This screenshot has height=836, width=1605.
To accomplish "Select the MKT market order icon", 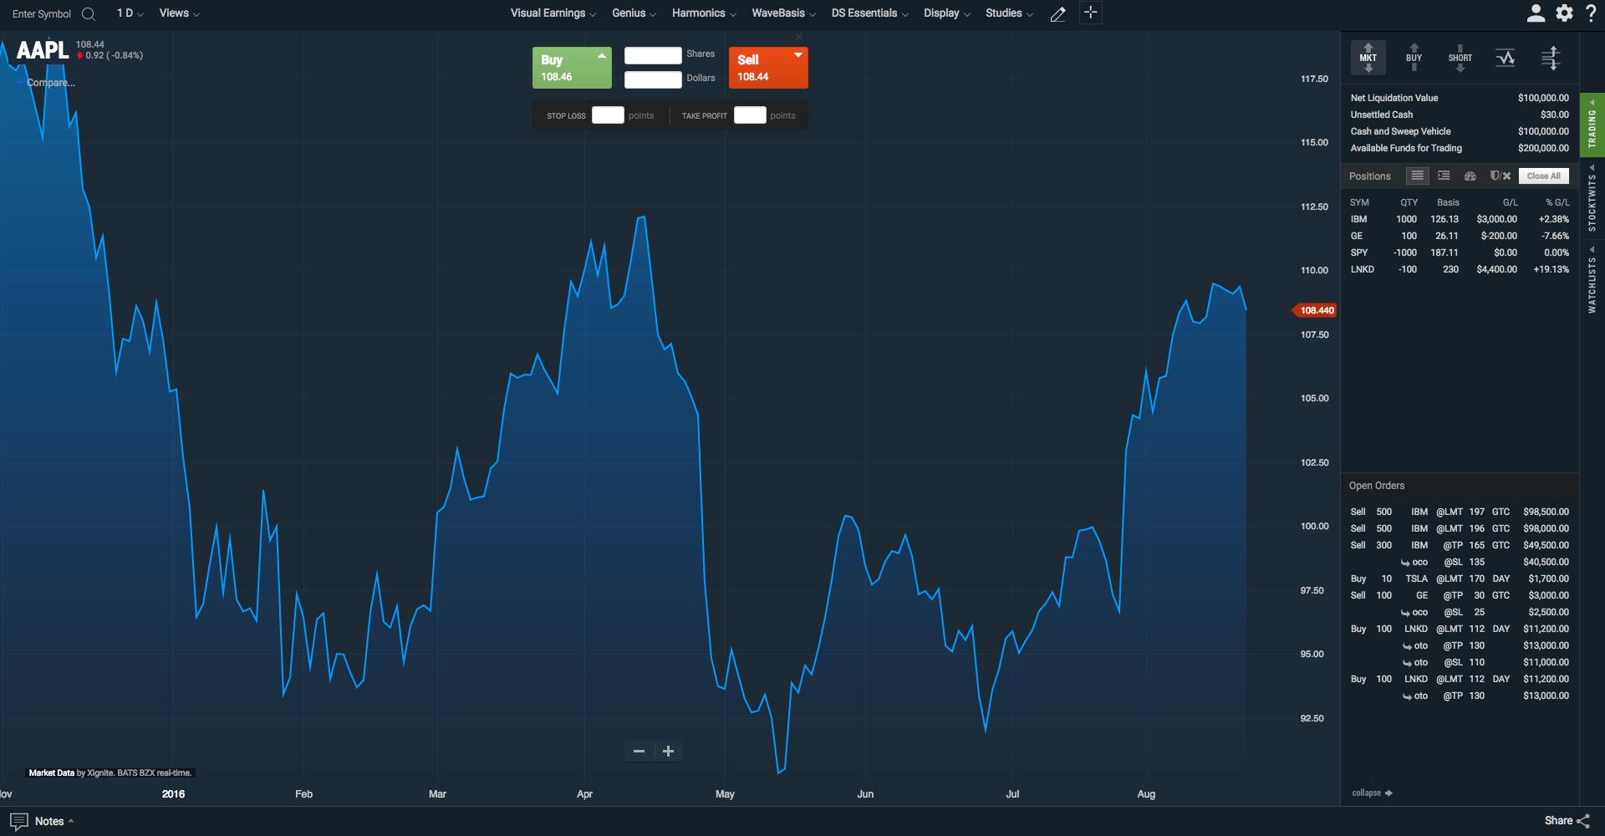I will [x=1368, y=58].
